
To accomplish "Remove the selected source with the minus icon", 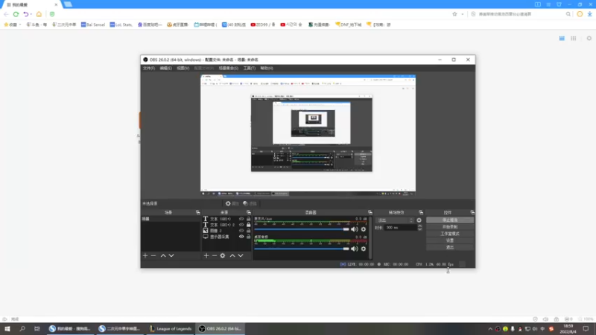I will (215, 255).
